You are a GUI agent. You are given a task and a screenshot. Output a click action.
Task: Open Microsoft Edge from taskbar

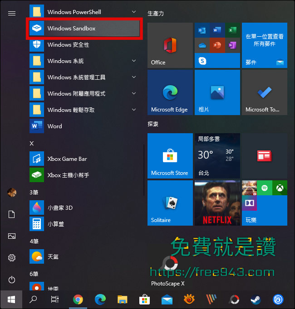[100, 299]
